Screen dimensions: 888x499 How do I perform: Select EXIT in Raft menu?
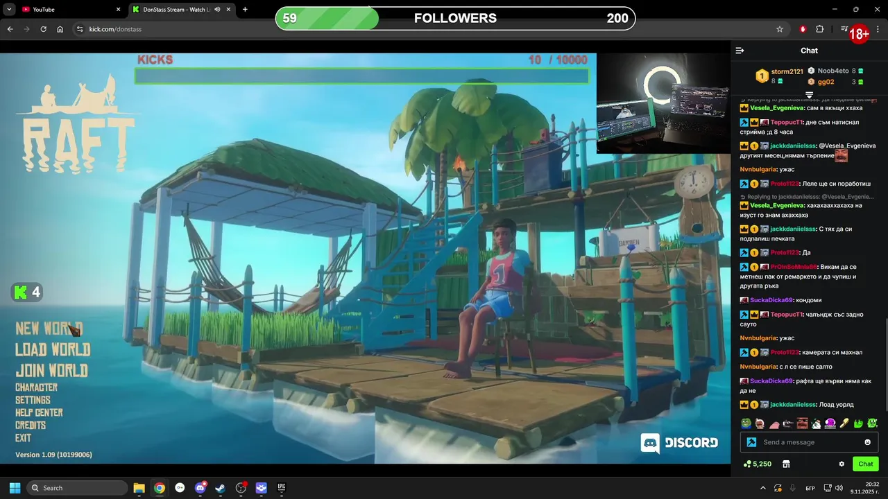tap(23, 438)
